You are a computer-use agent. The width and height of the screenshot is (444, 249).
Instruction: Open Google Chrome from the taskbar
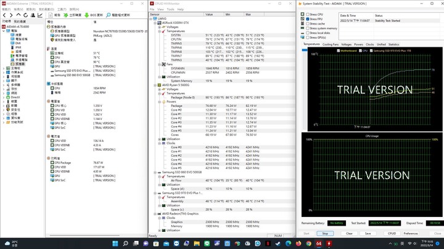(x=309, y=243)
